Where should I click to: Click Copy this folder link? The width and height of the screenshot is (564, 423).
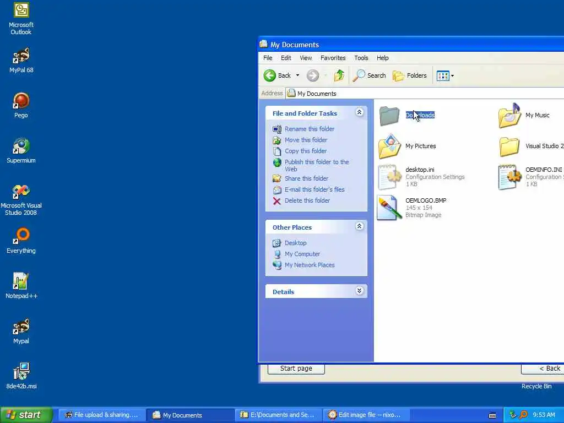coord(306,151)
